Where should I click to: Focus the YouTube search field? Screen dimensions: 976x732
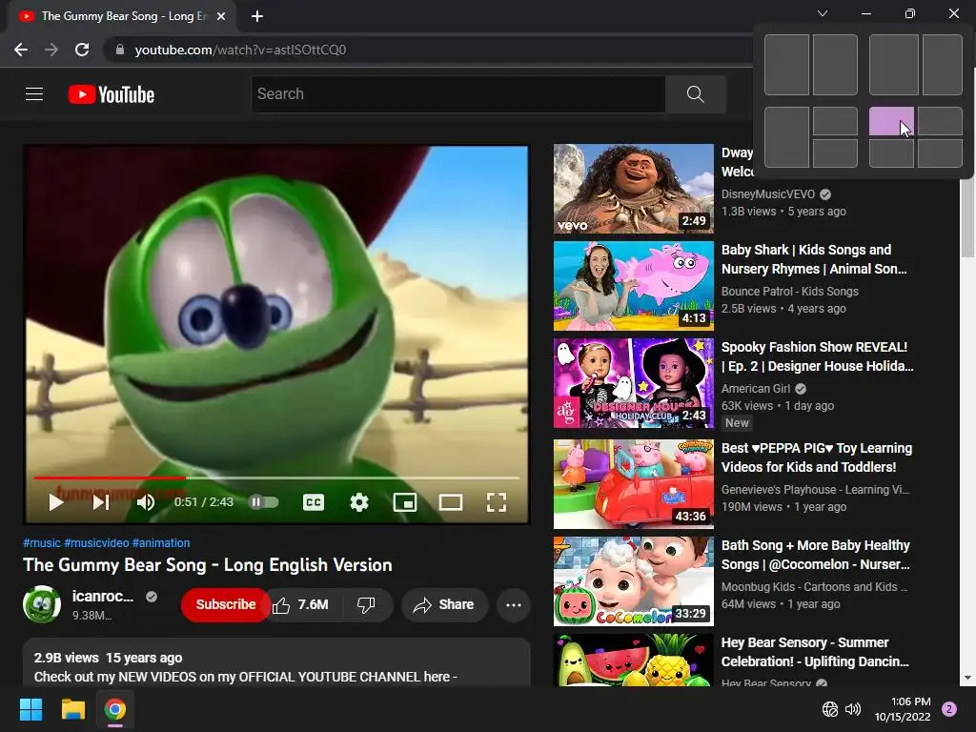[458, 94]
